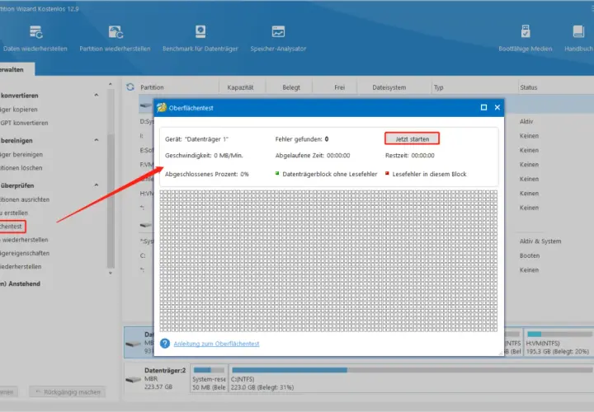The height and width of the screenshot is (412, 594).
Task: Select sidebar item ending 'e wiederherstellen'
Action: [x=24, y=240]
